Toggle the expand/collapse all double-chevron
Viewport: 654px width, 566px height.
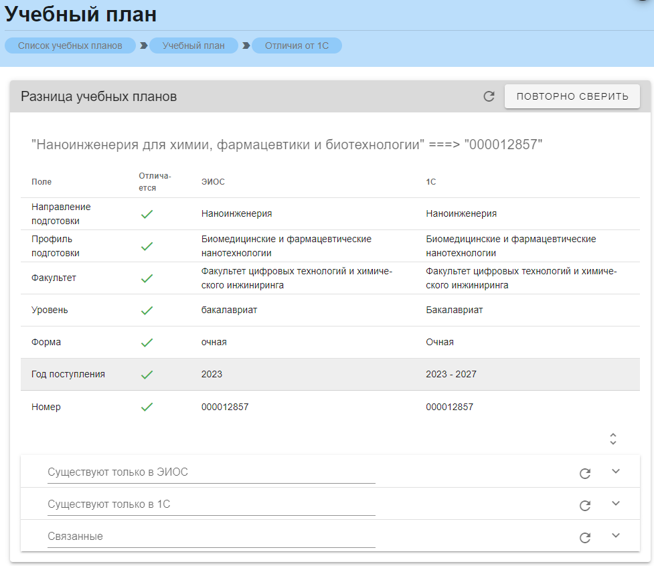click(612, 439)
